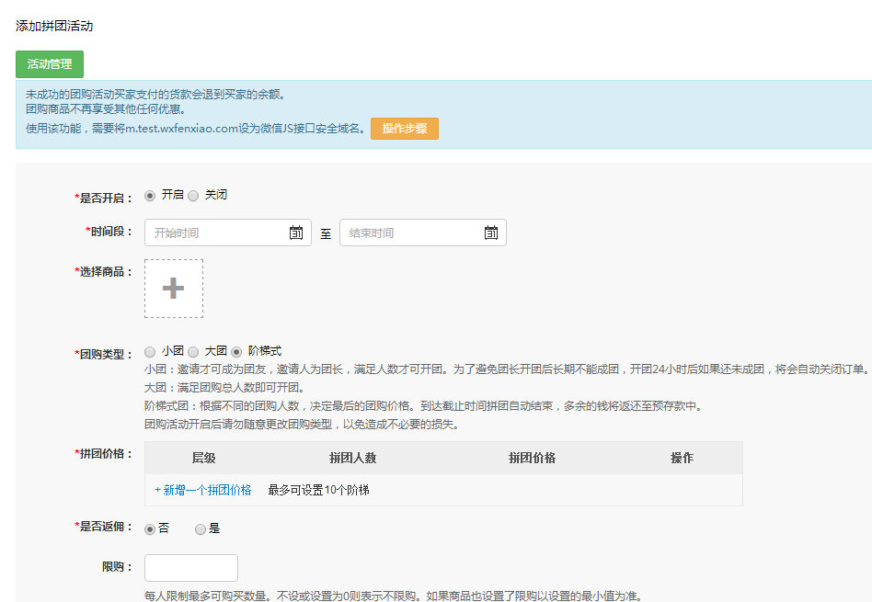Click the 拼团人数 column header
The width and height of the screenshot is (872, 602).
(352, 458)
